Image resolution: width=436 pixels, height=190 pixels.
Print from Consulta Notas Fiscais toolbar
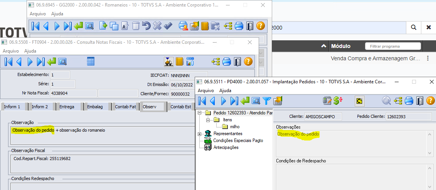pyautogui.click(x=227, y=61)
